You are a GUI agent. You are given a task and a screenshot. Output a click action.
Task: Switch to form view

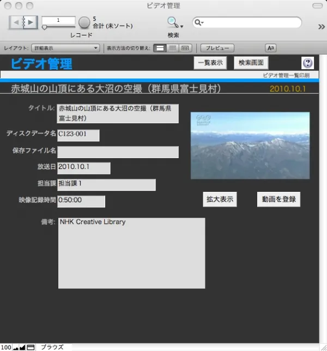160,48
